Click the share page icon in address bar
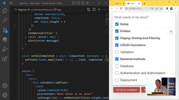Screen dimensions: 179x100 (157, 9)
